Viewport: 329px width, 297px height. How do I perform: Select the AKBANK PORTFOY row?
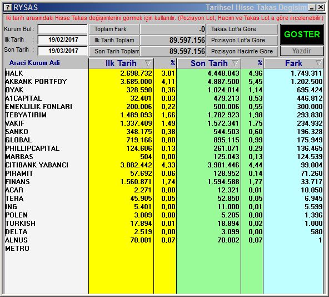pyautogui.click(x=163, y=82)
